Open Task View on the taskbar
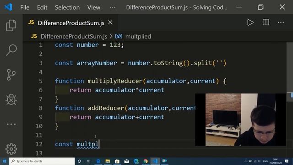This screenshot has height=165, width=293. click(88, 161)
